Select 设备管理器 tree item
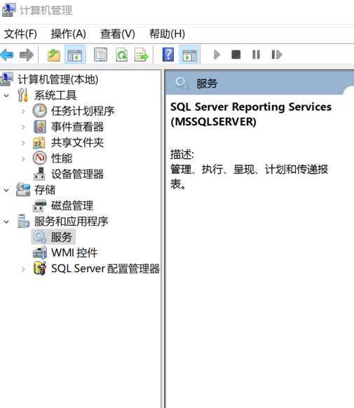 click(x=77, y=174)
